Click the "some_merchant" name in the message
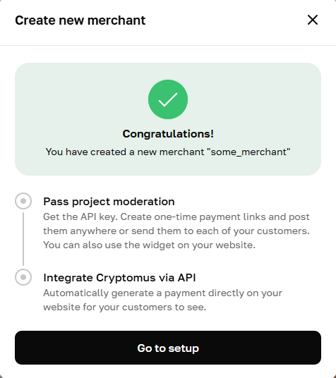The width and height of the screenshot is (336, 378). [248, 152]
